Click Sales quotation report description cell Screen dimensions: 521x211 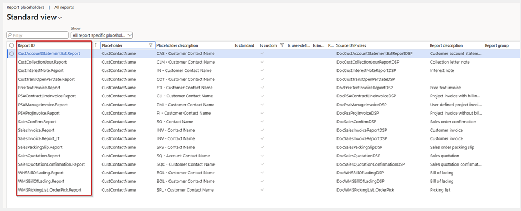coord(445,156)
